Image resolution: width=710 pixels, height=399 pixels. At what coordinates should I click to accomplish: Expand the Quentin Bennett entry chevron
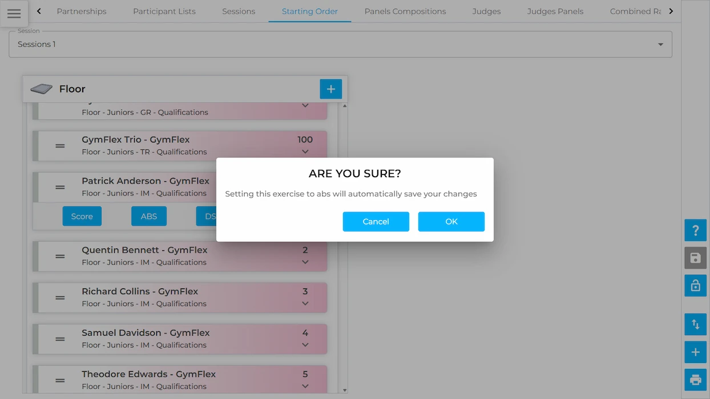coord(305,262)
